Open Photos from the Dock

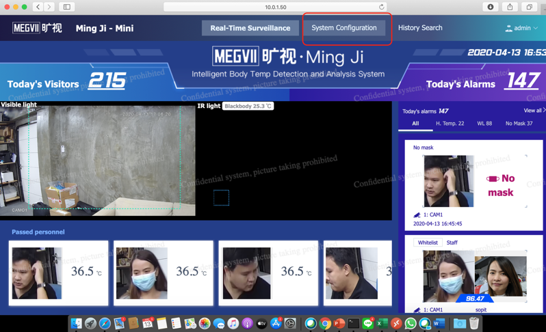[x=205, y=324]
